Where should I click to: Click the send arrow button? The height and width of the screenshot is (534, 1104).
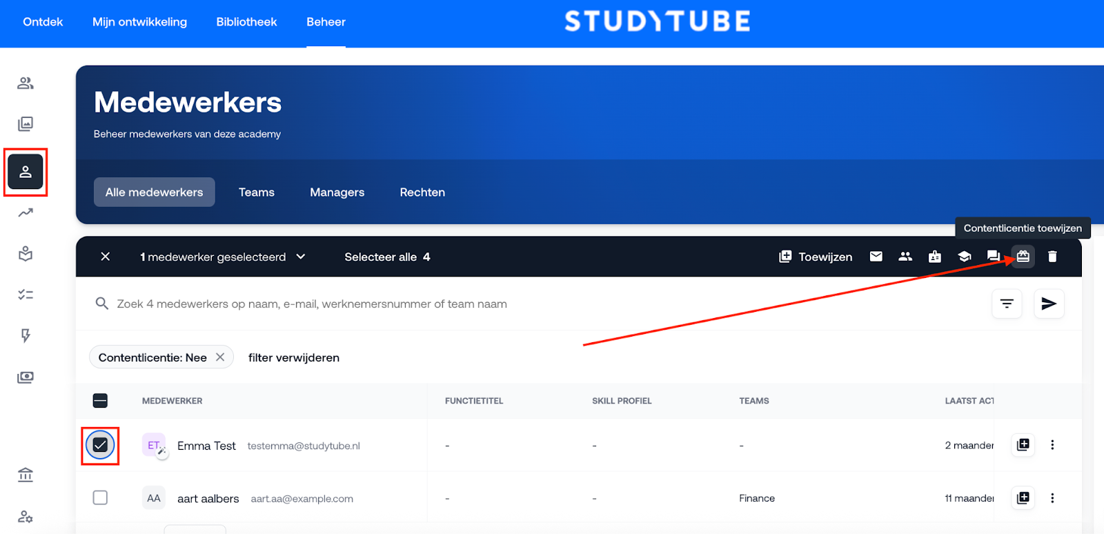click(1049, 304)
